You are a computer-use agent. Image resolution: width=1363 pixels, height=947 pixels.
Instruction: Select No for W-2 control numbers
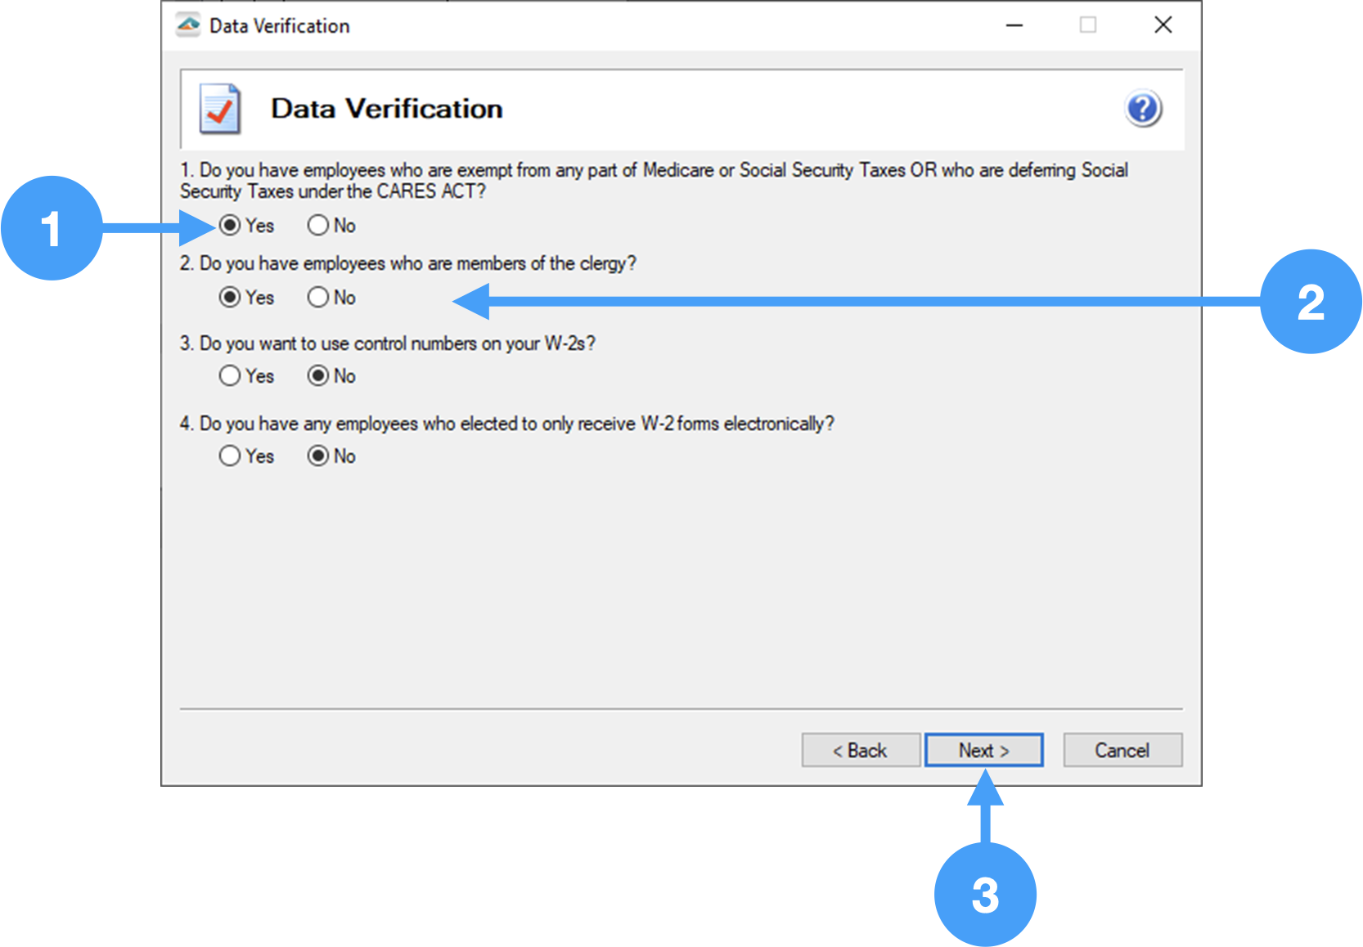click(x=318, y=375)
